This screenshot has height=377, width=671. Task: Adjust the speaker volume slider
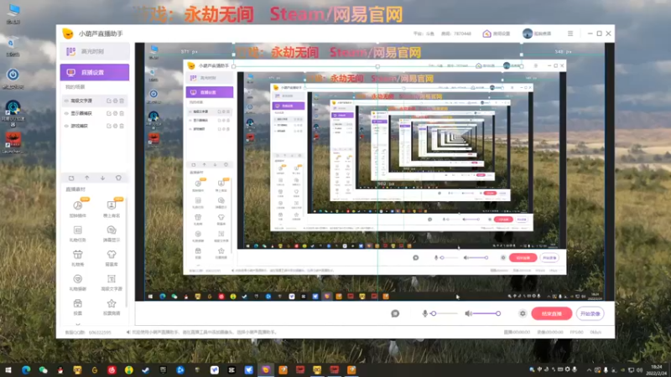point(486,313)
